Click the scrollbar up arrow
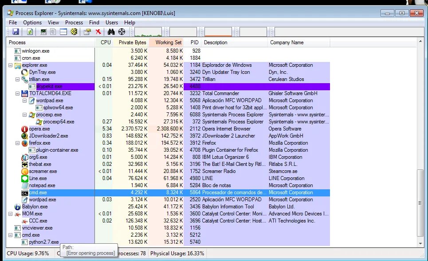 click(x=420, y=42)
